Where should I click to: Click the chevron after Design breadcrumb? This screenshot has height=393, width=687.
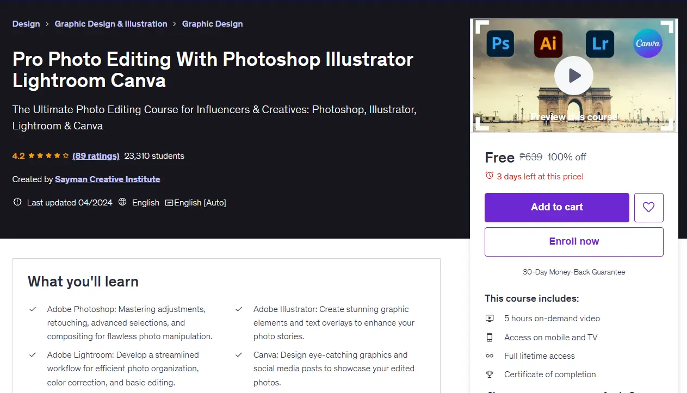[47, 24]
